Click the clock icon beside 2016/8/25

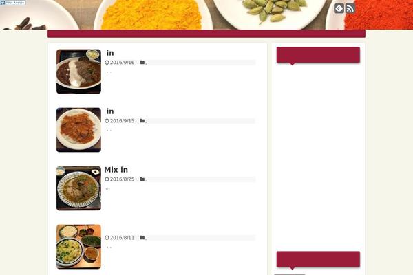(107, 179)
